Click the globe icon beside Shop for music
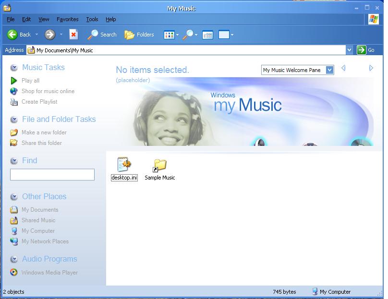388x299 pixels. tap(14, 91)
